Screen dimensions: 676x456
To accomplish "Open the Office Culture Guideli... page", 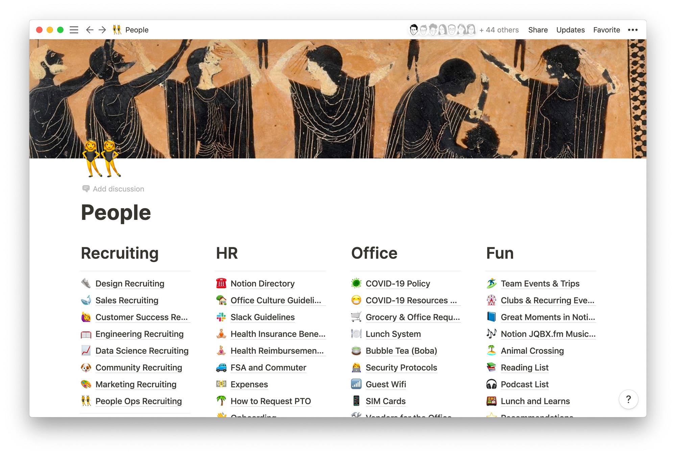I will pyautogui.click(x=276, y=300).
